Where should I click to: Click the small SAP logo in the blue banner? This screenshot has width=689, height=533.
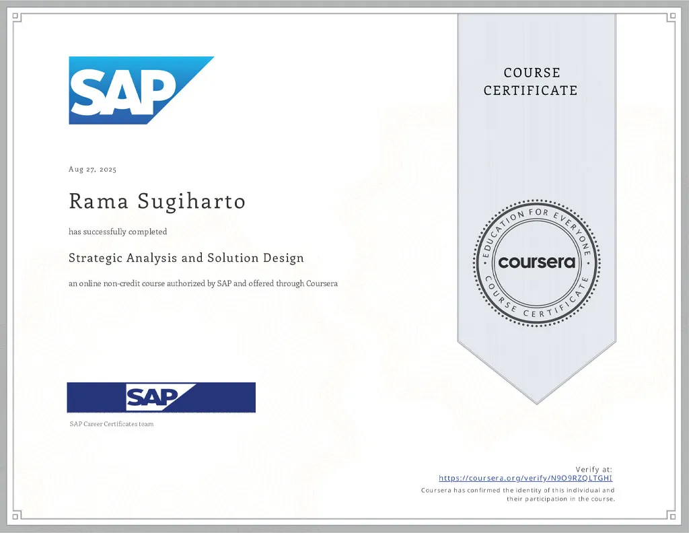tap(160, 397)
